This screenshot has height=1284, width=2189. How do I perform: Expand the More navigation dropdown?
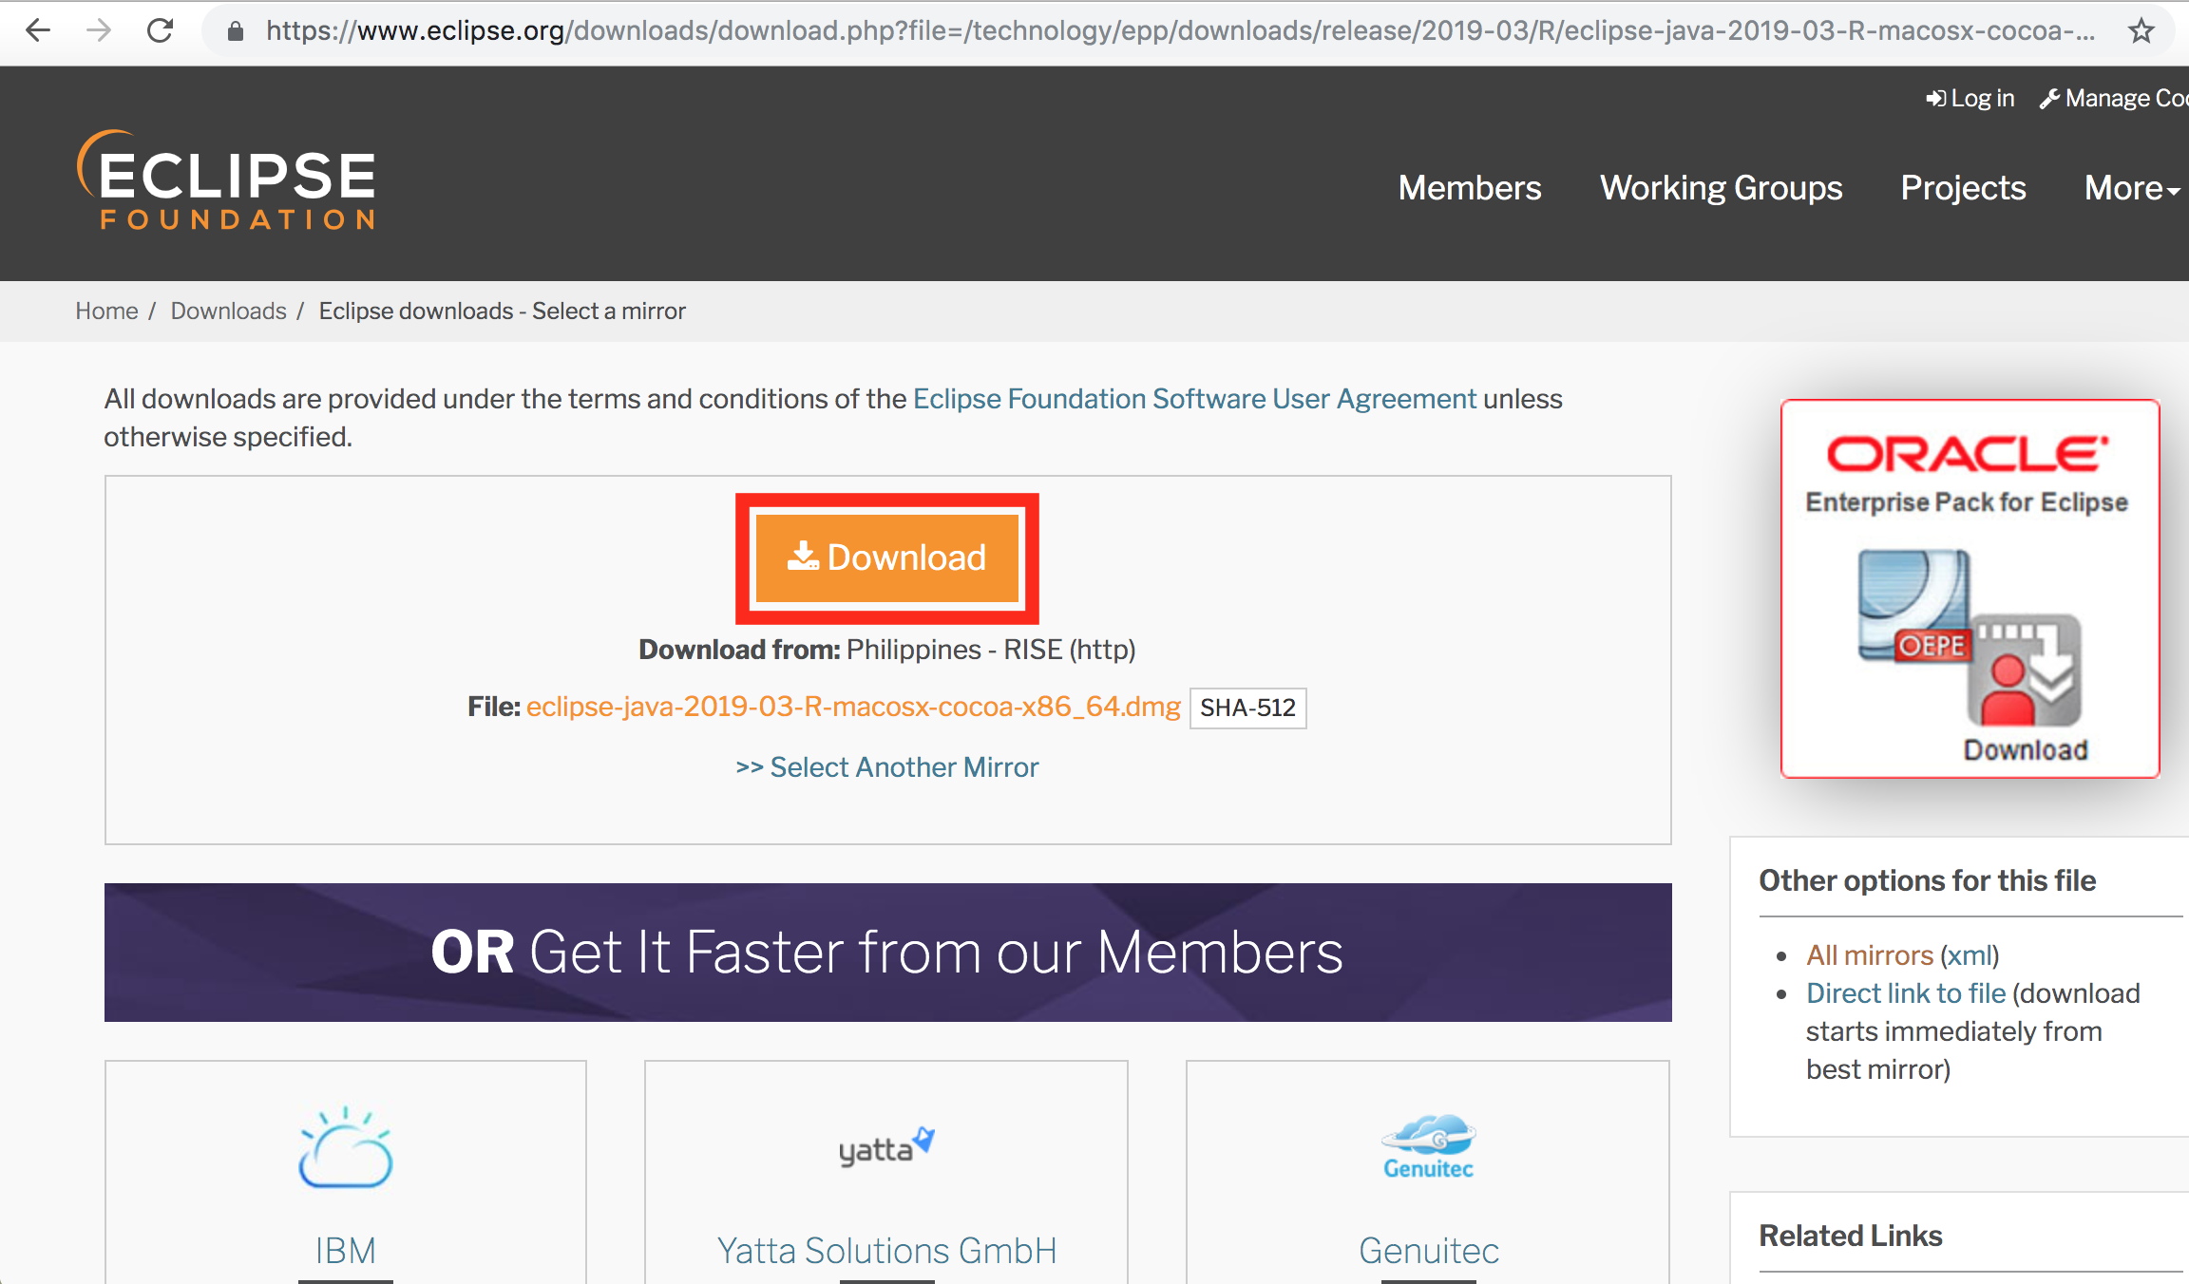pos(2131,188)
